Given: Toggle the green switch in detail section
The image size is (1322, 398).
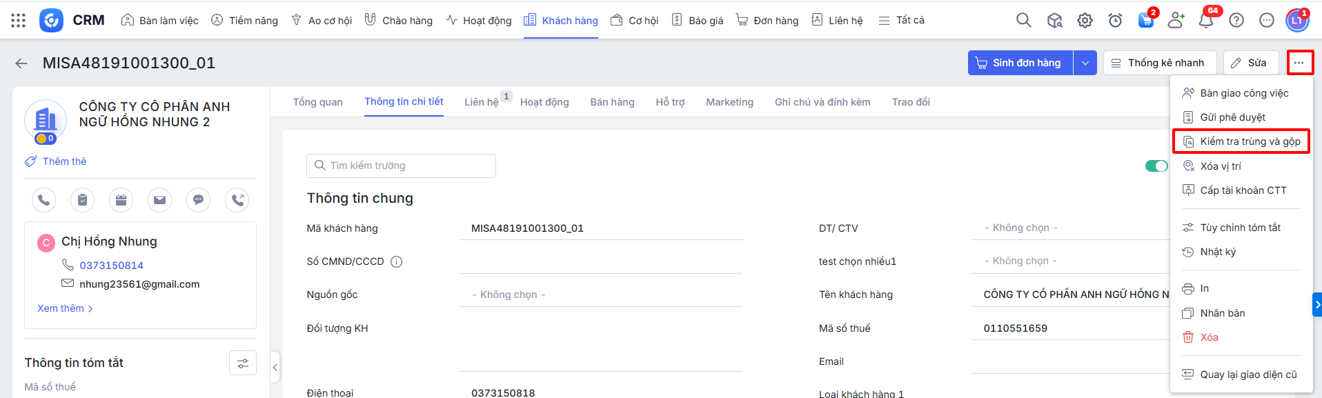Looking at the screenshot, I should [1156, 166].
